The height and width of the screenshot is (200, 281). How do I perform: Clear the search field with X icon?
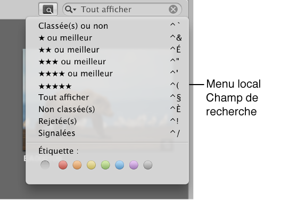173,10
